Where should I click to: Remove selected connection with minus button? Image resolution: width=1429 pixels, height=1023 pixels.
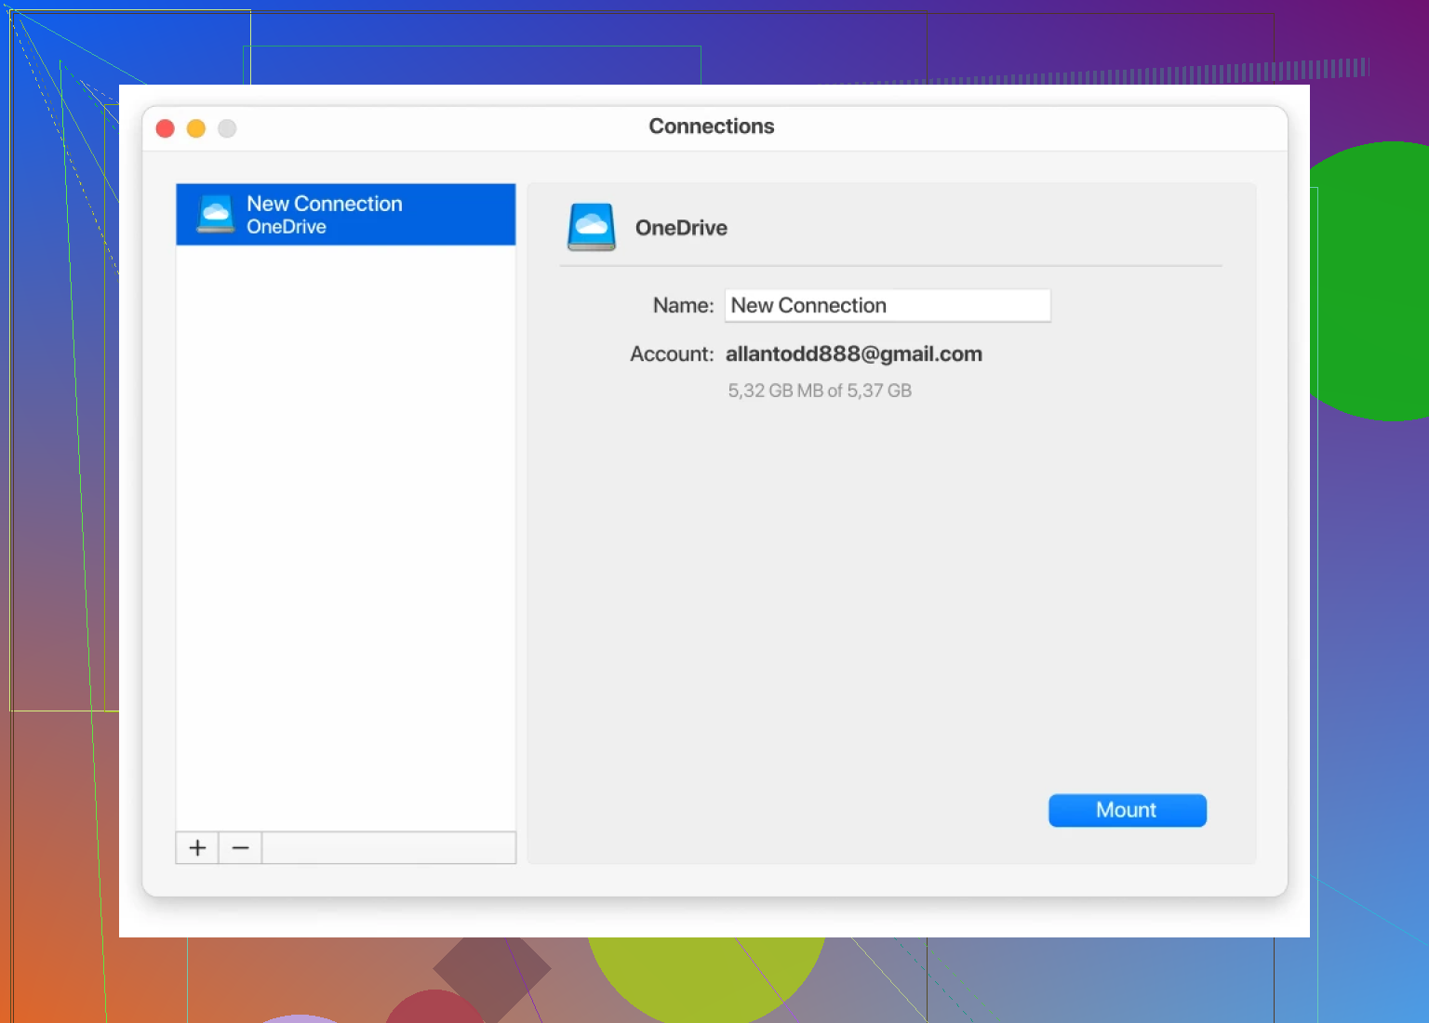click(240, 848)
